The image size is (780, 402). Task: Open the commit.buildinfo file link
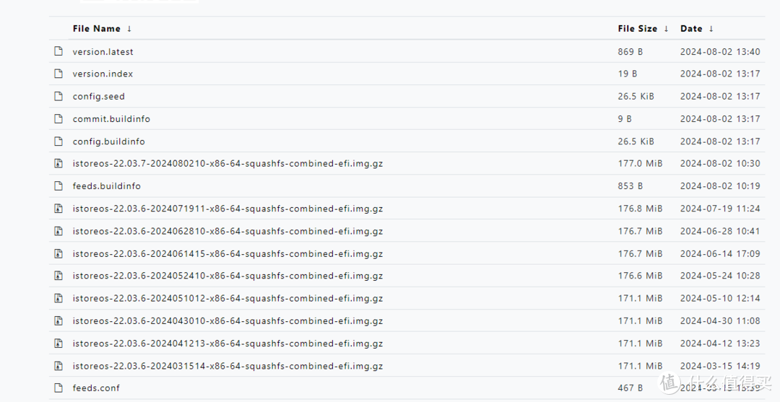(111, 119)
